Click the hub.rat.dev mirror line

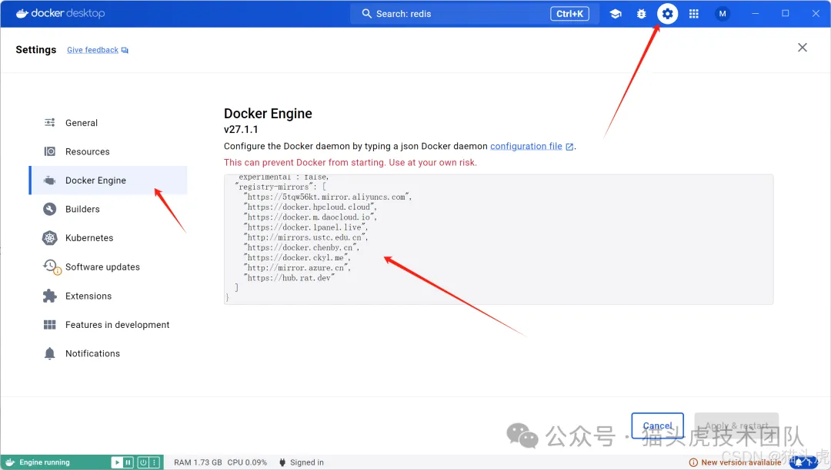289,278
